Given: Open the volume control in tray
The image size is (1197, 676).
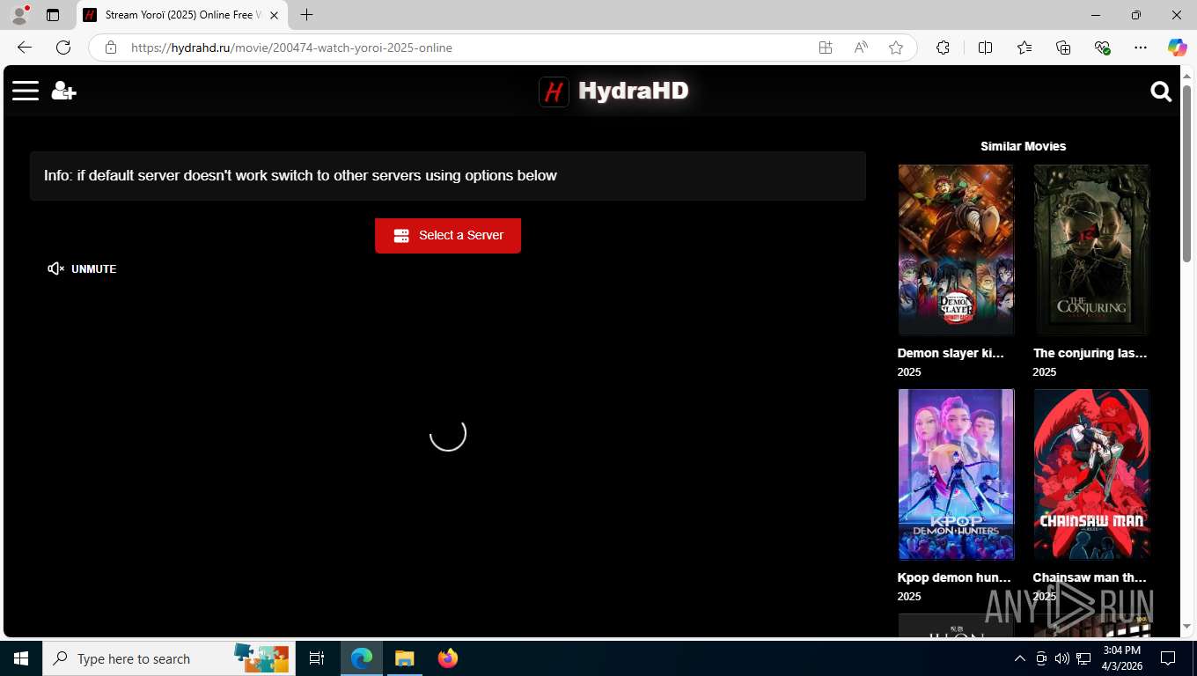Looking at the screenshot, I should pos(1062,658).
